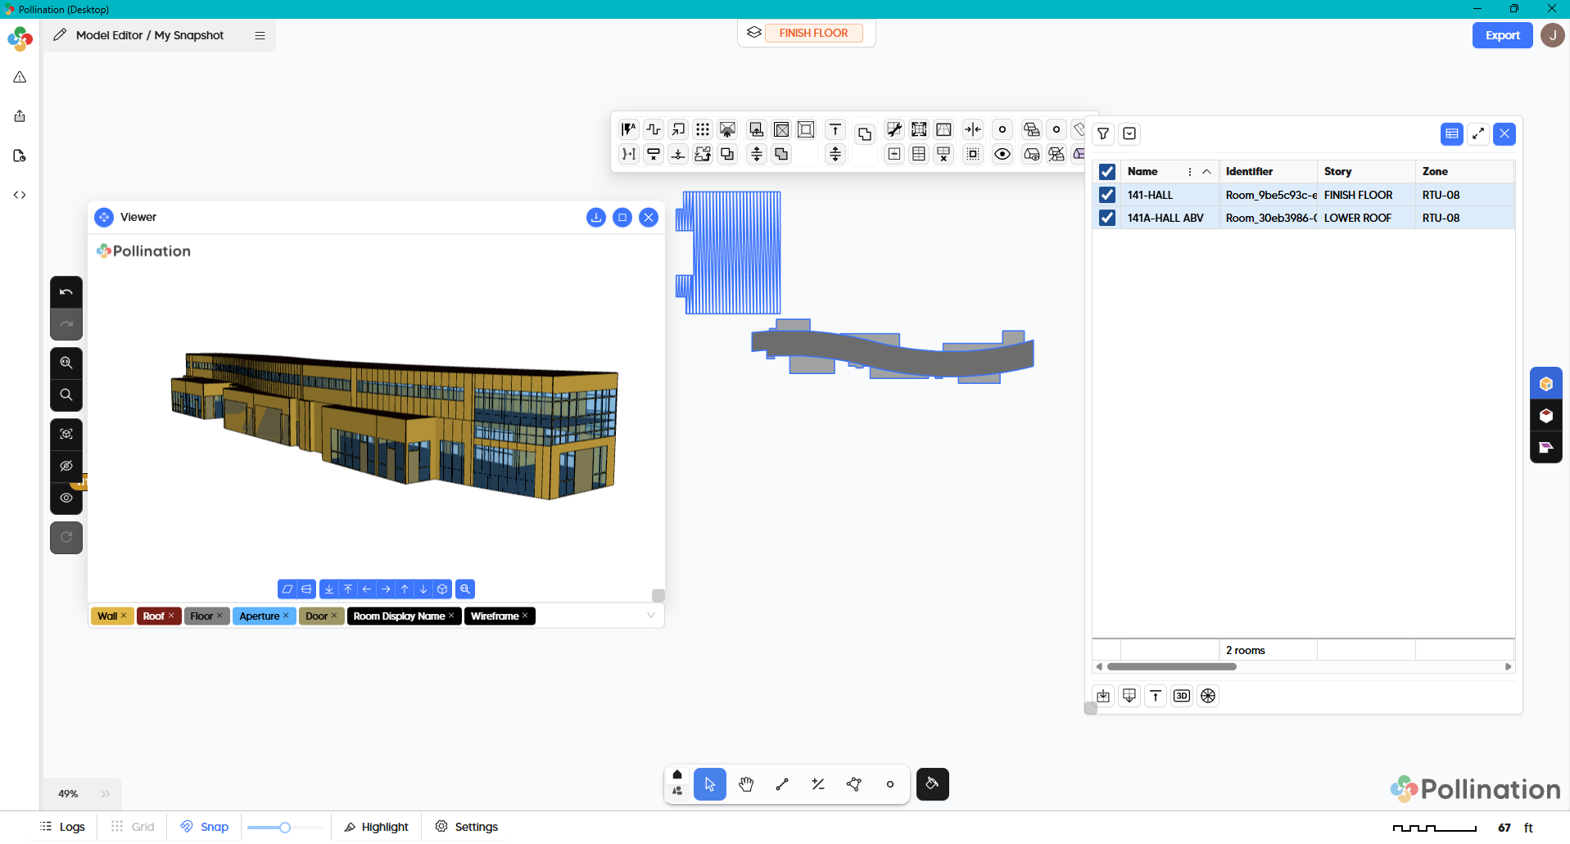
Task: Open the Settings item in bottom bar
Action: (x=467, y=827)
